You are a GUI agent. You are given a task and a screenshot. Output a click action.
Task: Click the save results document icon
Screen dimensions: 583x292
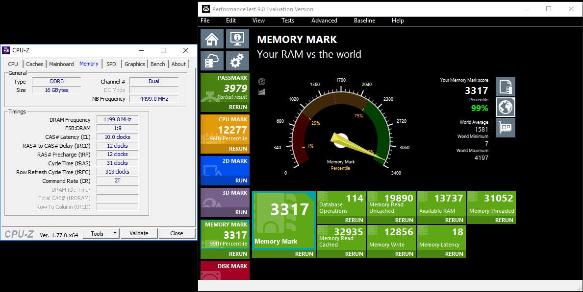point(506,87)
